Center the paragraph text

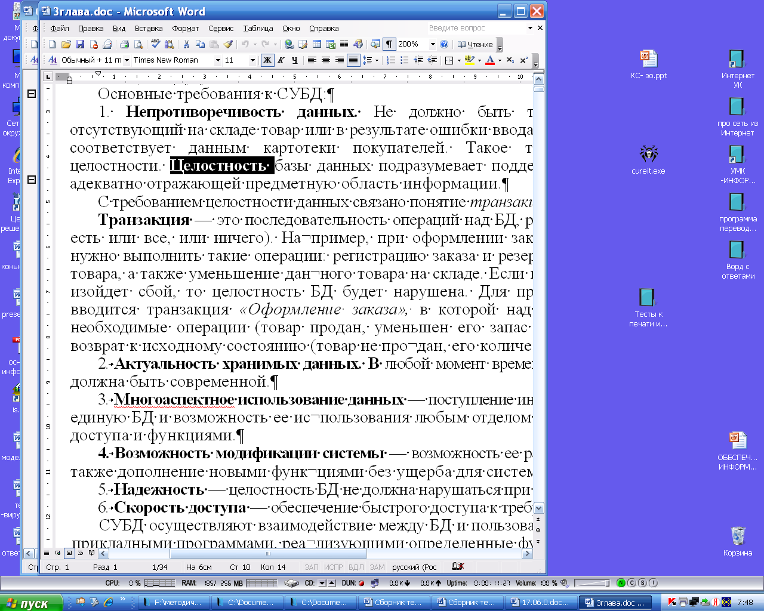[325, 60]
